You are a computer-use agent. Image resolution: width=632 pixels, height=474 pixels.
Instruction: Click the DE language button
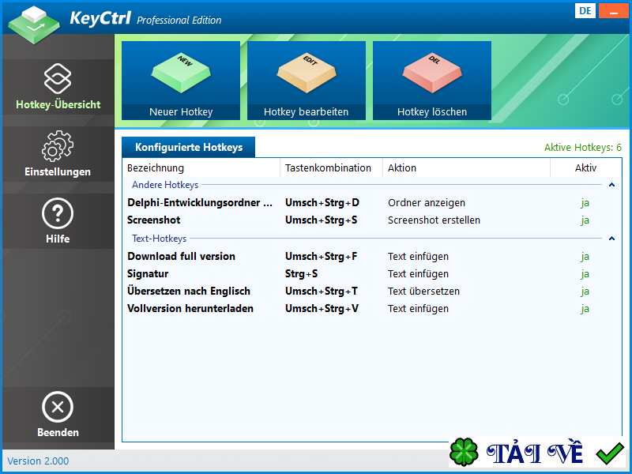[x=585, y=11]
